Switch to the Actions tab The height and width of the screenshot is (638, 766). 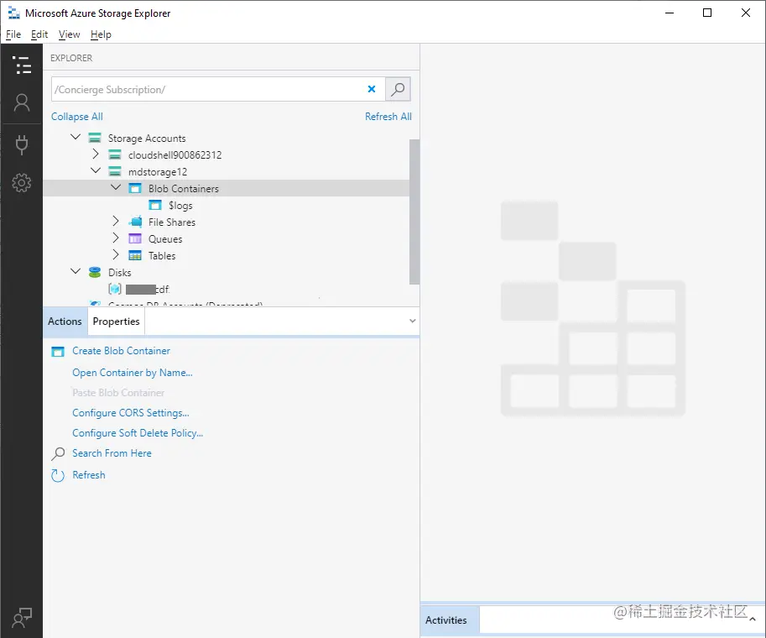click(65, 322)
